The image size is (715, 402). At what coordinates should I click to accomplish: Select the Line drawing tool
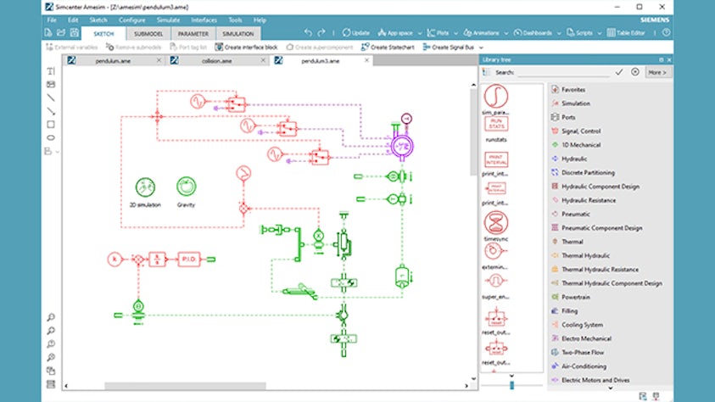click(51, 98)
